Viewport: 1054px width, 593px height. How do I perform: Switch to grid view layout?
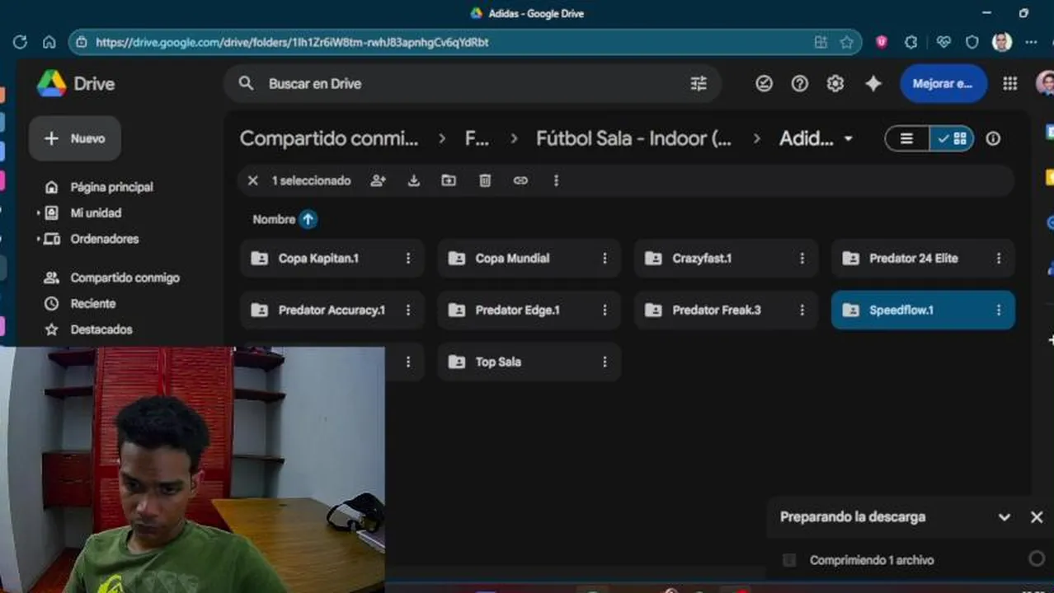point(952,138)
